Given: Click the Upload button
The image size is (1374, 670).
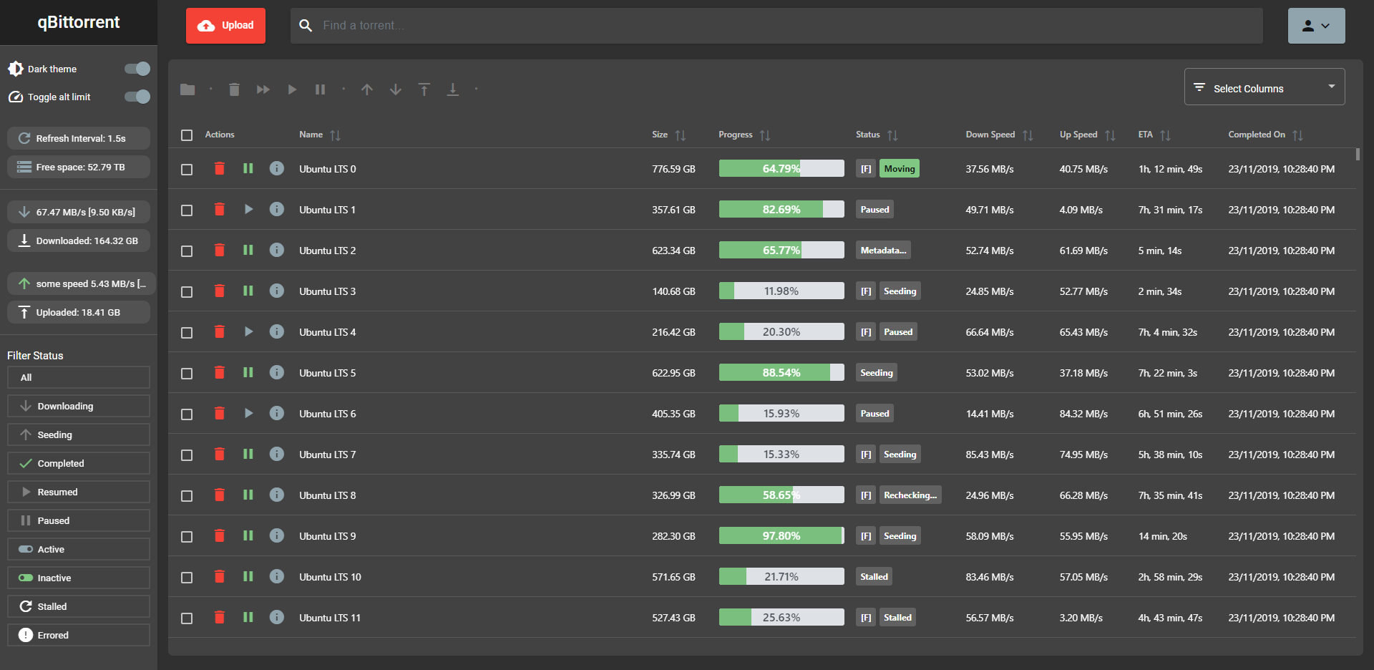Looking at the screenshot, I should pos(225,26).
